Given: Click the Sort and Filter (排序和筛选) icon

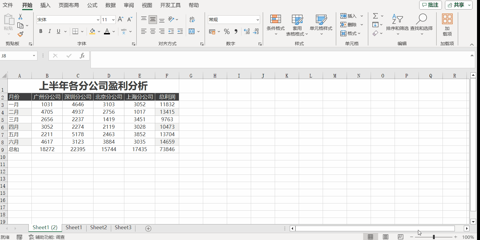Looking at the screenshot, I should [397, 24].
